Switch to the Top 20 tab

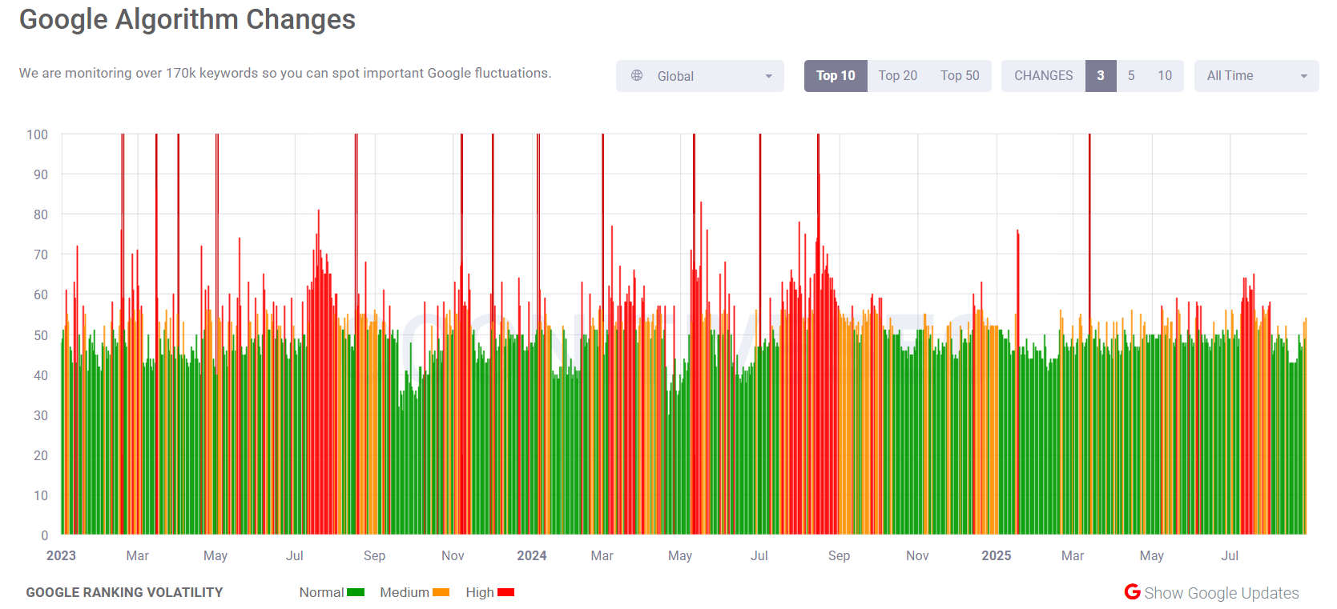(898, 76)
